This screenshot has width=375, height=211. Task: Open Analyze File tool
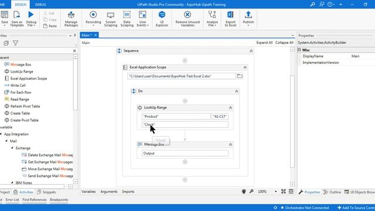pos(212,19)
